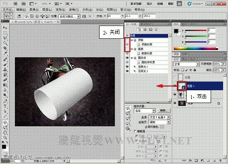The image size is (228, 164).
Task: Click the R red color slider
Action: pos(196,30)
